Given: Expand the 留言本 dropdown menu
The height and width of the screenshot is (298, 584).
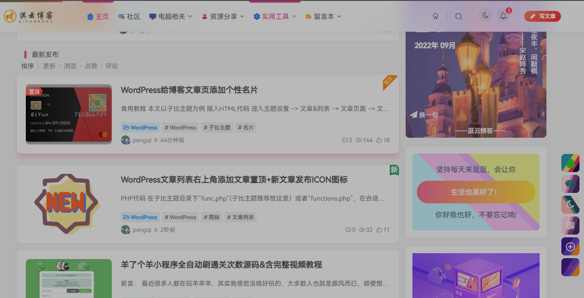Looking at the screenshot, I should [x=323, y=16].
